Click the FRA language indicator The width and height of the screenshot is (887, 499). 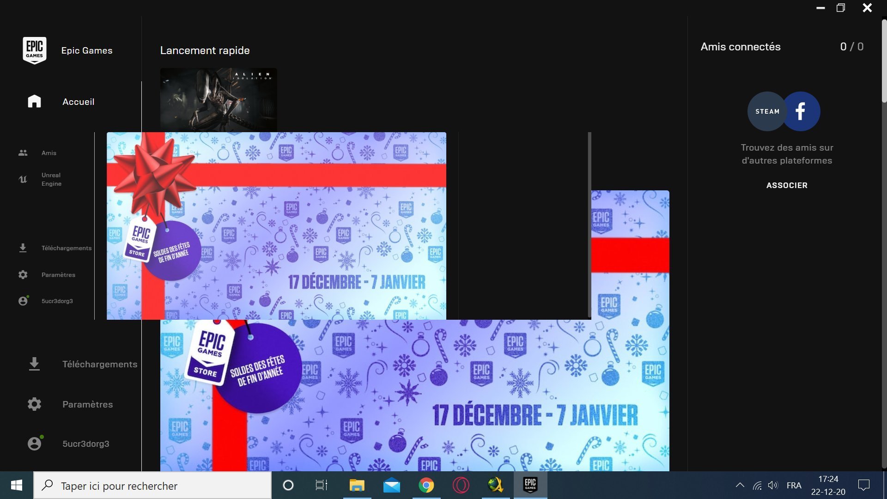point(794,485)
